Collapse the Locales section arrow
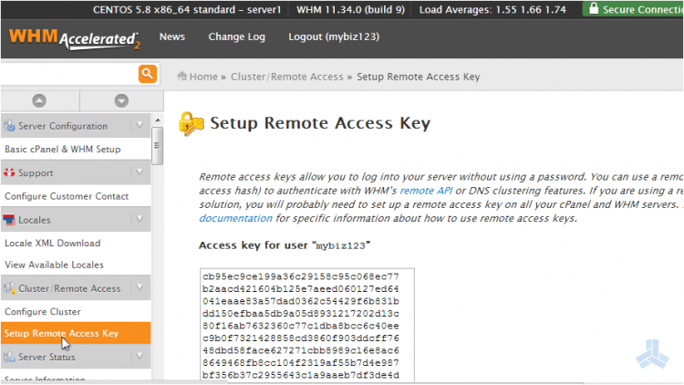Screen dimensions: 684x385 (140, 219)
